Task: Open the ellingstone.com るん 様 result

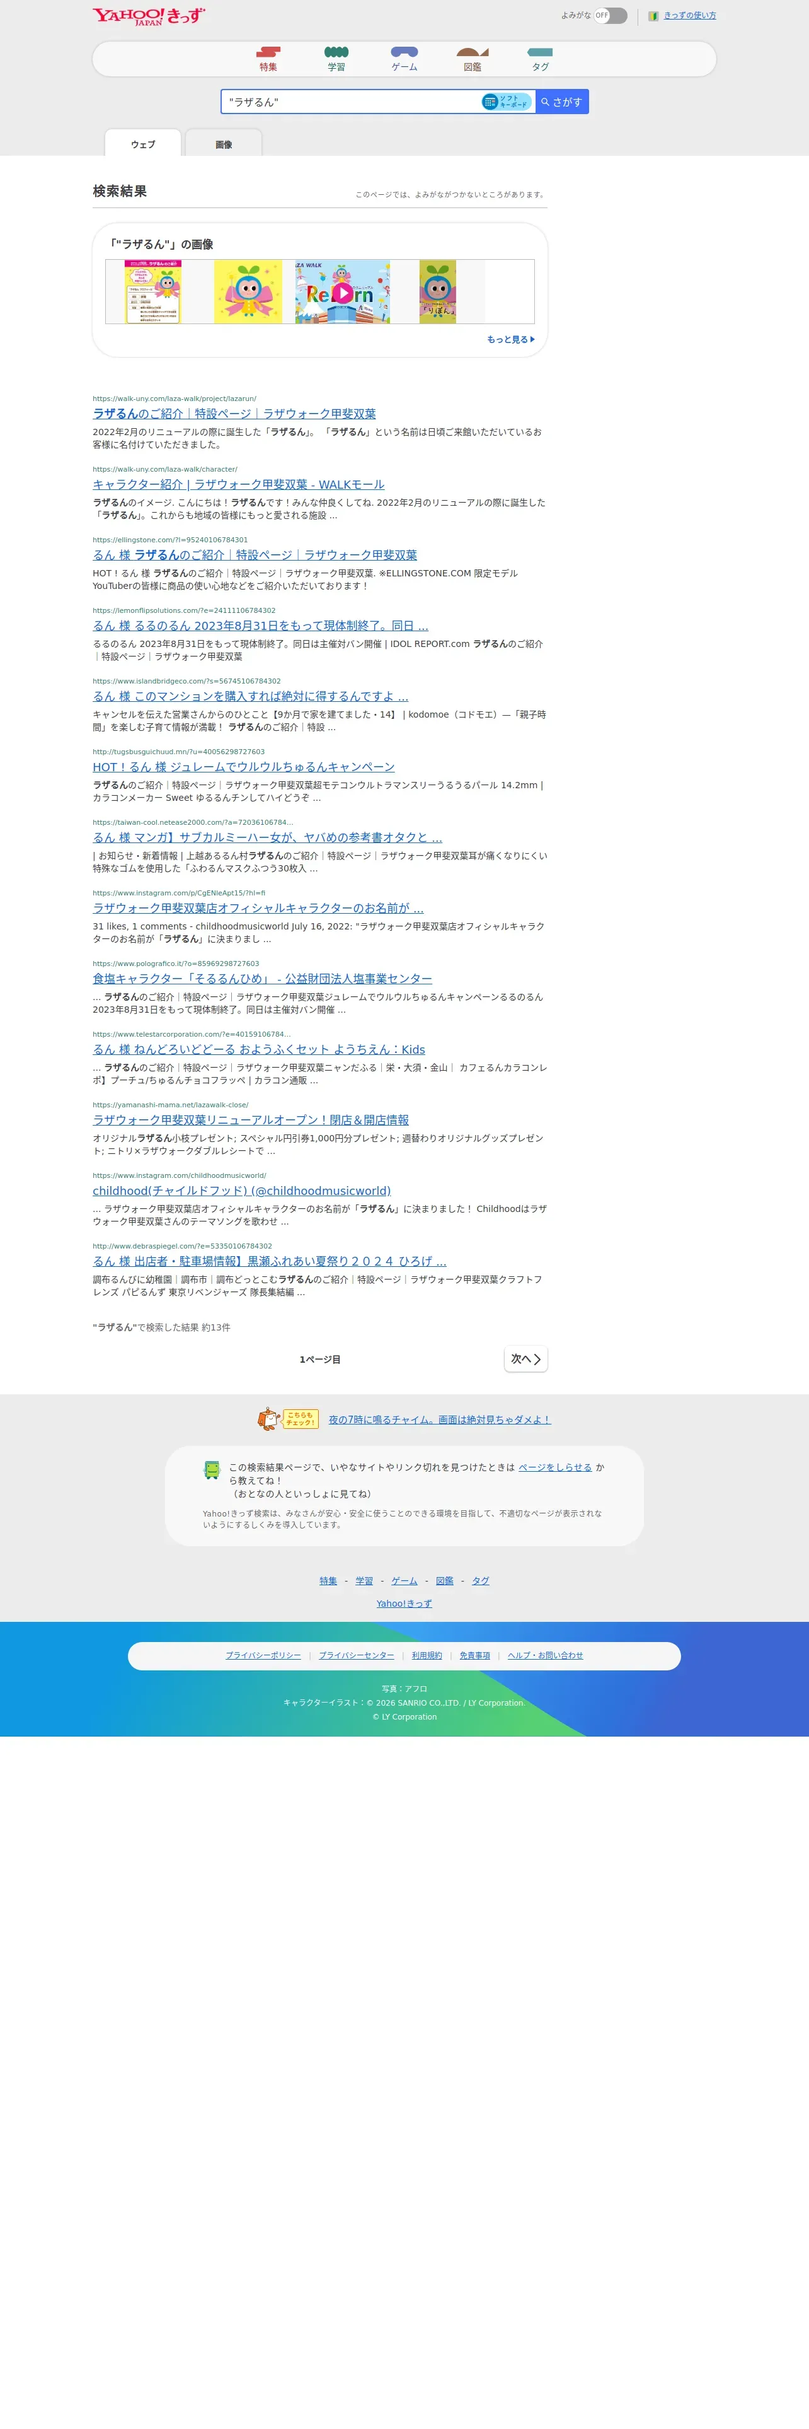Action: tap(255, 556)
